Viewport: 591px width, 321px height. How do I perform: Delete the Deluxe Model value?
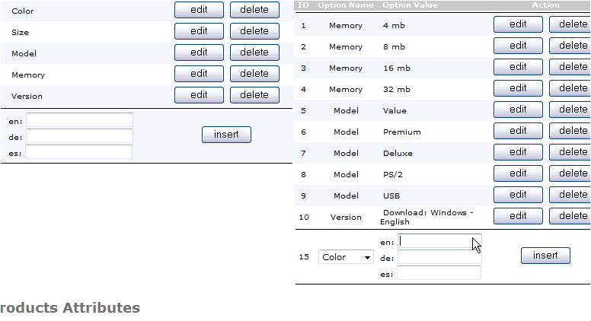click(x=570, y=152)
